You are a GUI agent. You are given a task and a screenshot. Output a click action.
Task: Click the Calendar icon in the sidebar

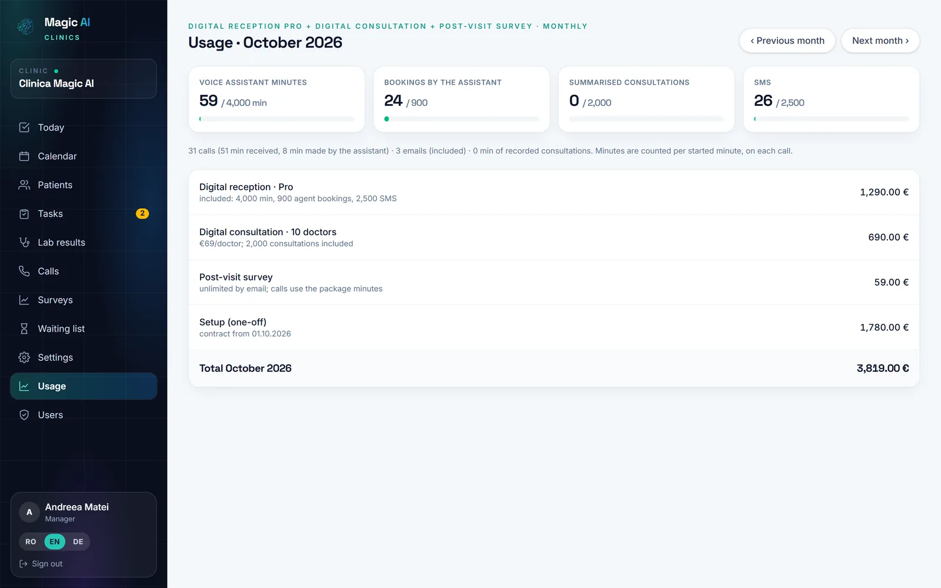pyautogui.click(x=24, y=156)
